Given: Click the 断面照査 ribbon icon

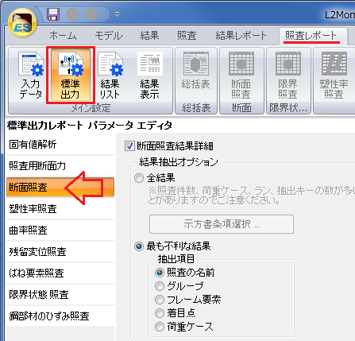Looking at the screenshot, I should click(x=241, y=76).
